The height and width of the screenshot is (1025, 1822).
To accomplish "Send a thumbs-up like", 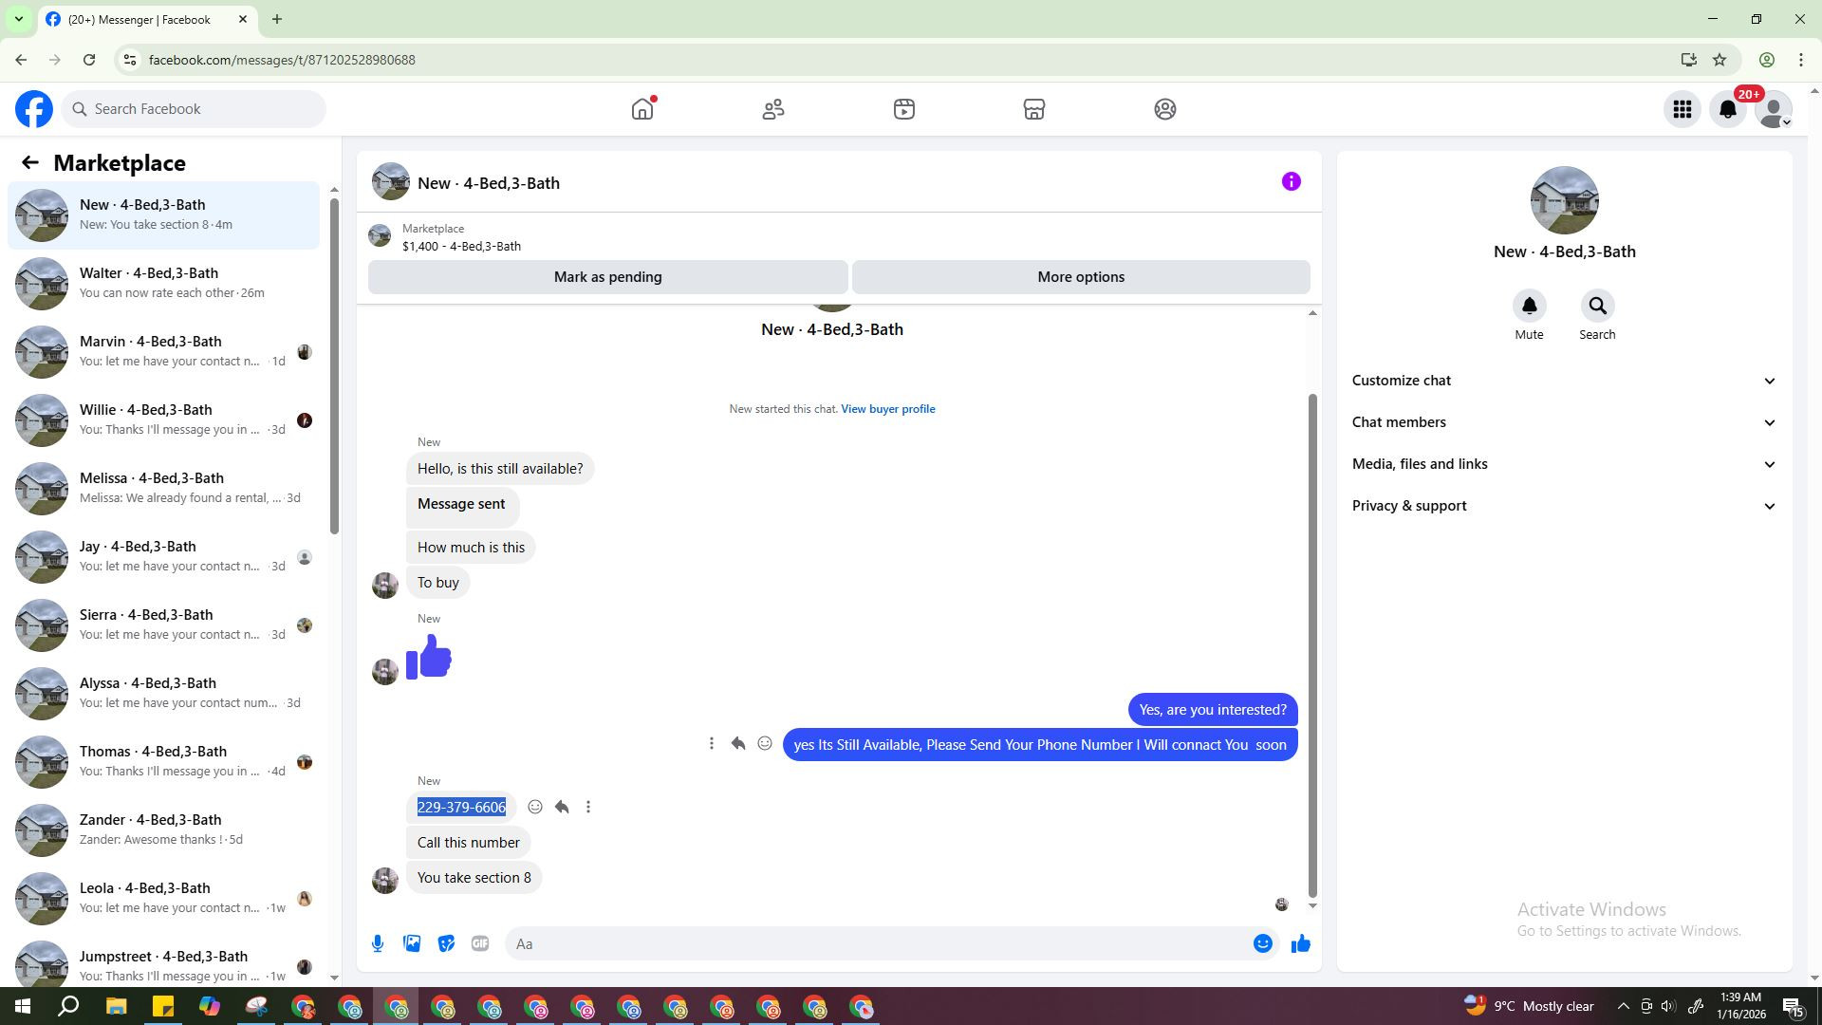I will click(1300, 943).
